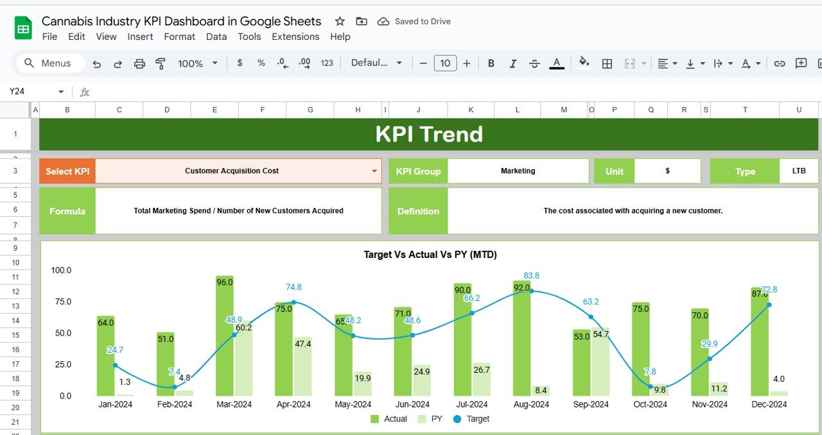Viewport: 822px width, 435px height.
Task: Toggle strikethrough formatting
Action: point(534,64)
